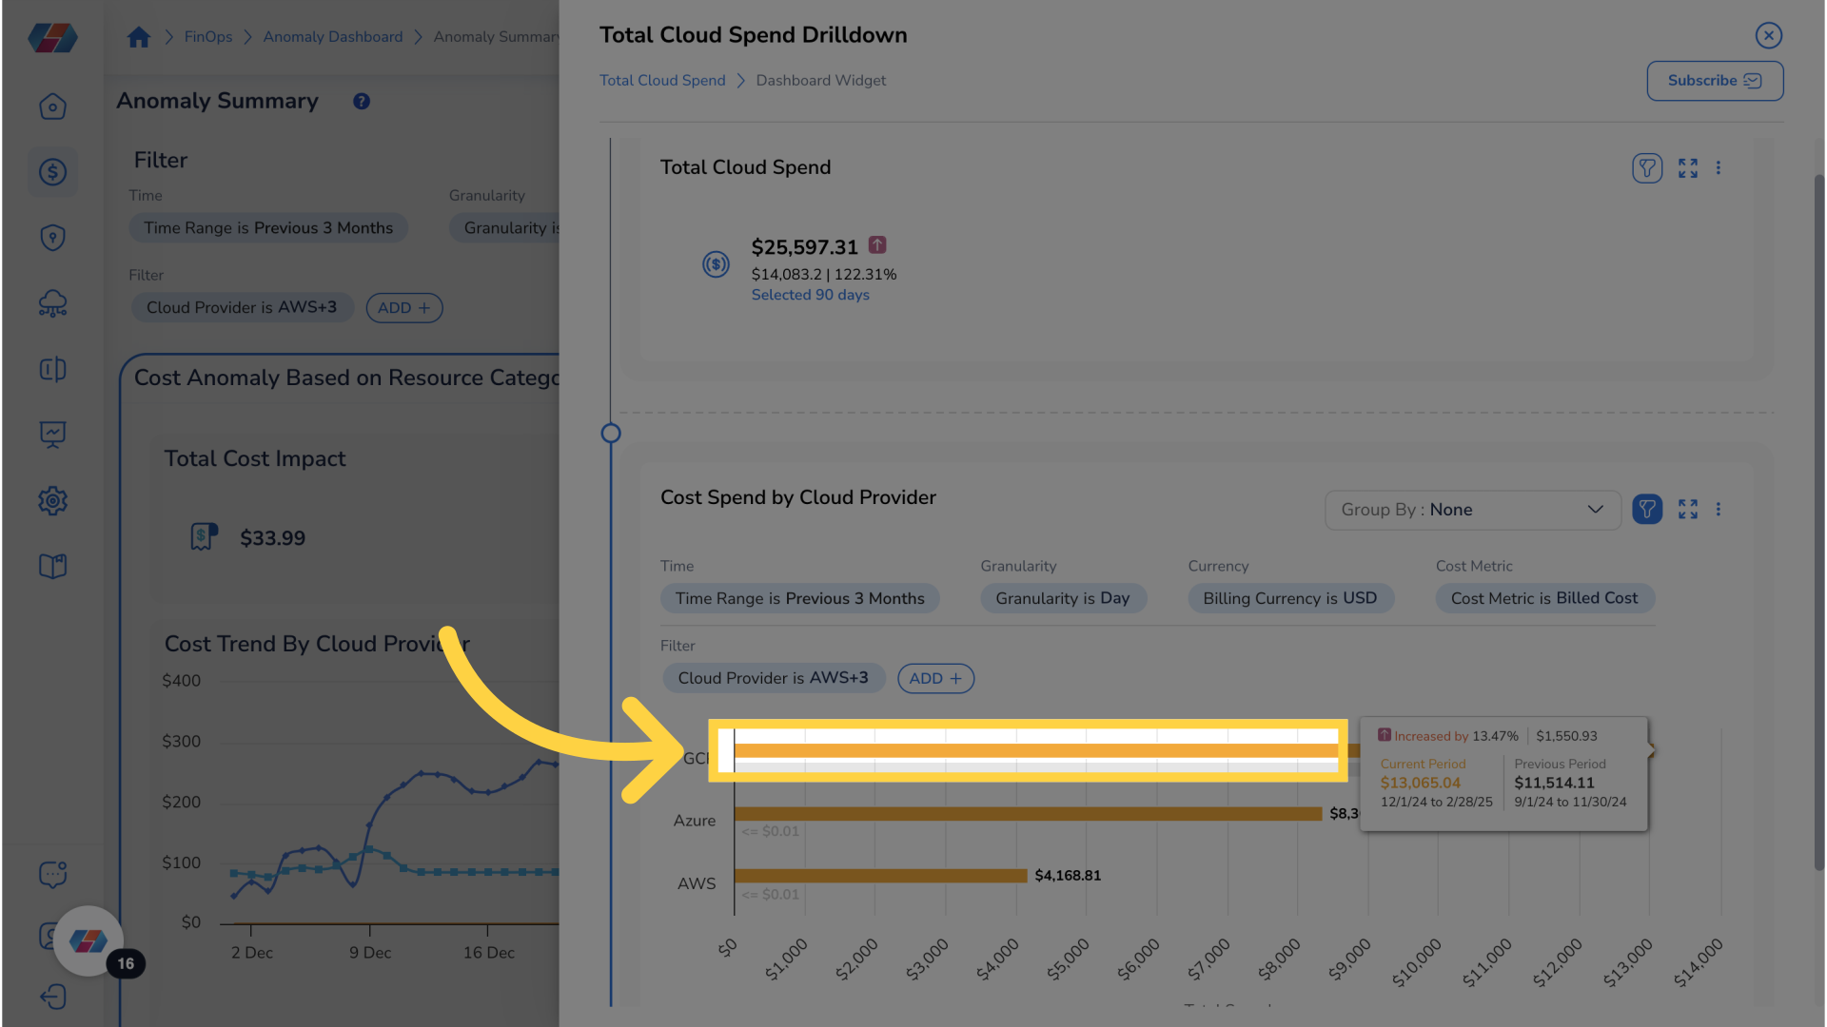Go to Total Cloud Spend breadcrumb link
The width and height of the screenshot is (1827, 1027).
point(662,81)
